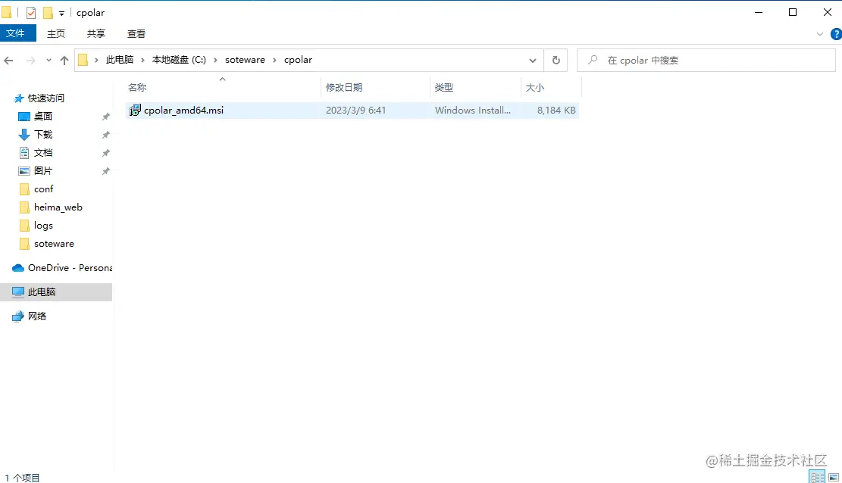Click the back navigation arrow
Viewport: 842px width, 483px height.
point(8,61)
